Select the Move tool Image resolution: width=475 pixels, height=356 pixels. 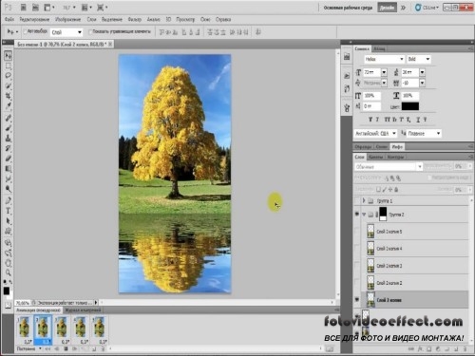click(x=9, y=56)
